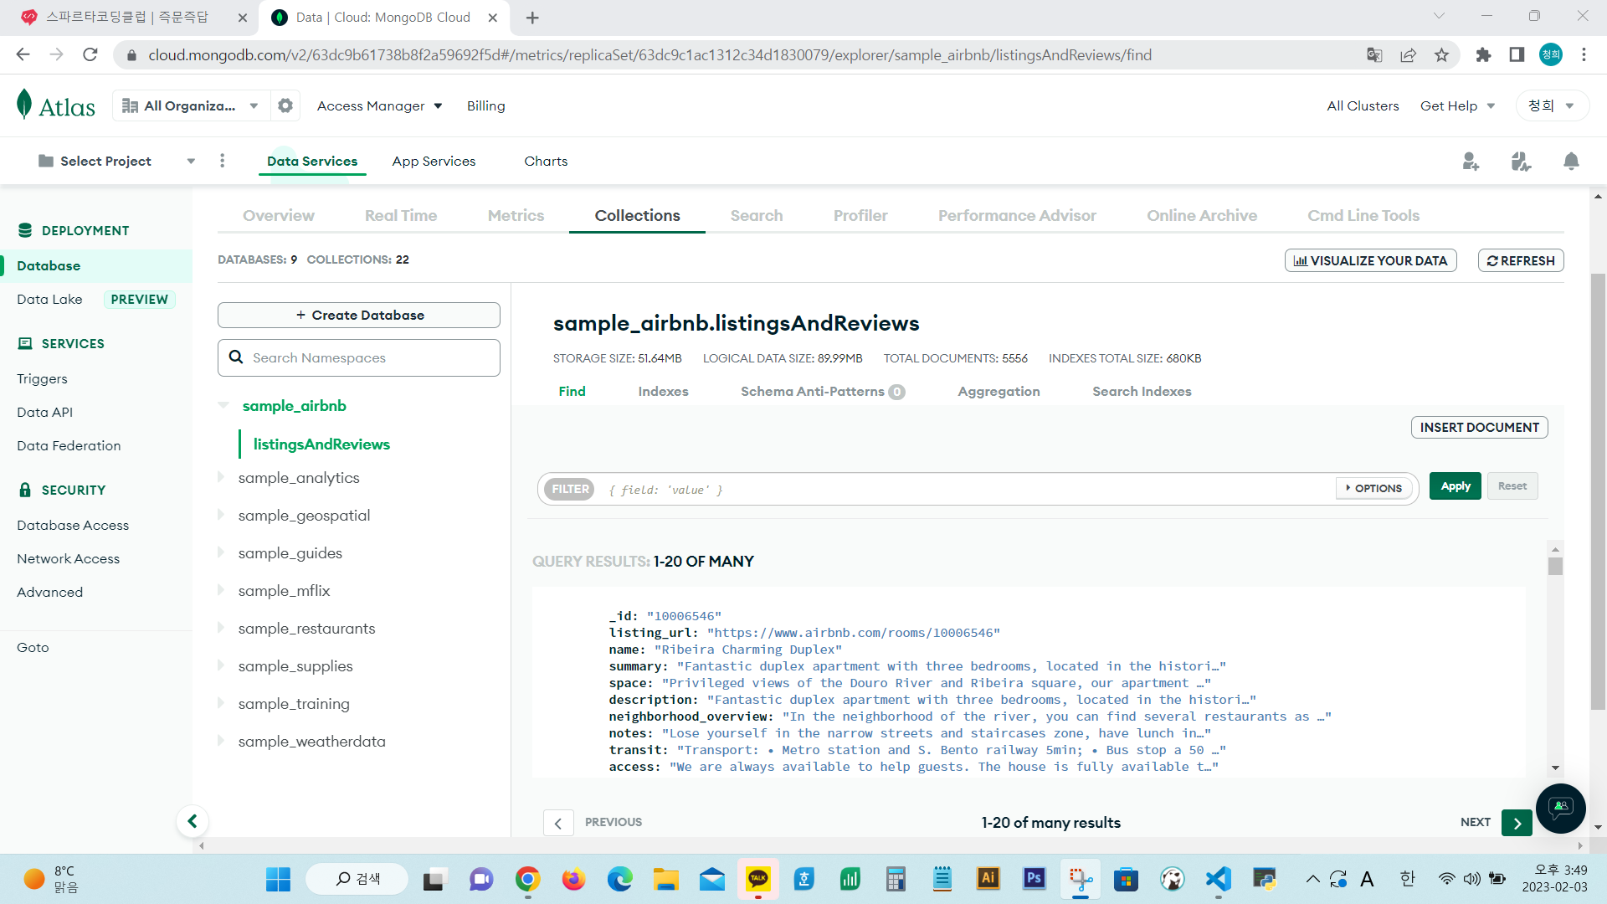Screen dimensions: 1607x904
Task: Open the activity feed icon
Action: (x=1521, y=161)
